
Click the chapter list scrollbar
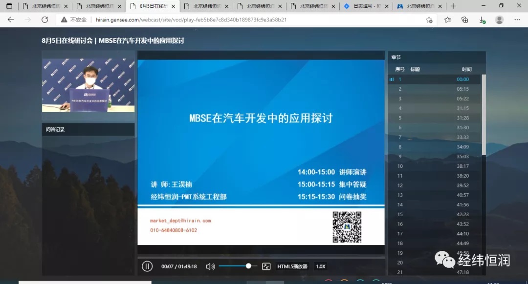(484, 115)
